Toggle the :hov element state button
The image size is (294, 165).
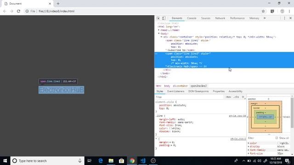pos(228,97)
